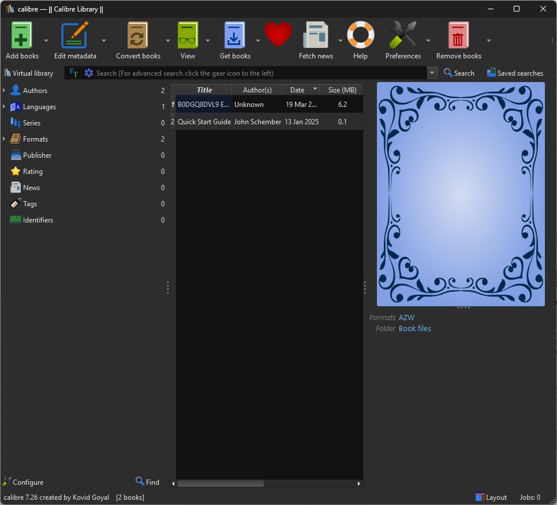This screenshot has width=557, height=505.
Task: Open the Fetch news dropdown arrow
Action: click(x=341, y=40)
